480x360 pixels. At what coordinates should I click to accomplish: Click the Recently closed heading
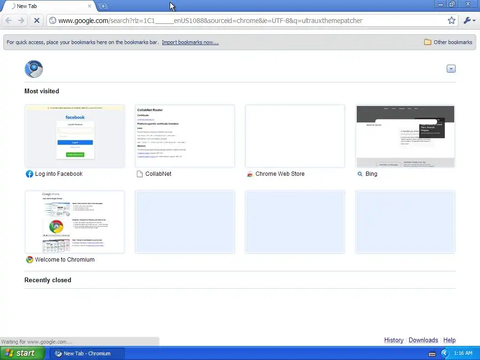tap(48, 280)
